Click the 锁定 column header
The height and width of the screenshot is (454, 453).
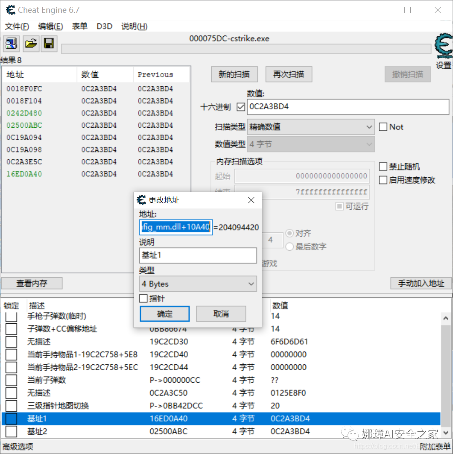coord(12,306)
